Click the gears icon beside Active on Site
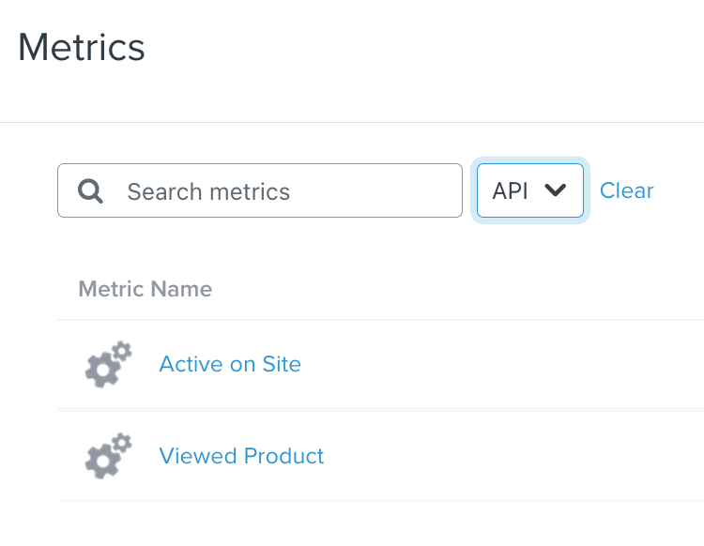 point(107,365)
